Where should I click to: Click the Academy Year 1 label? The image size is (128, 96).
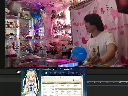pyautogui.click(x=76, y=78)
